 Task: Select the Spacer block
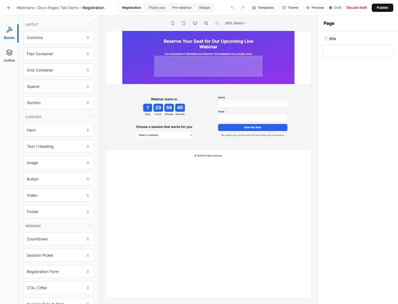(59, 87)
